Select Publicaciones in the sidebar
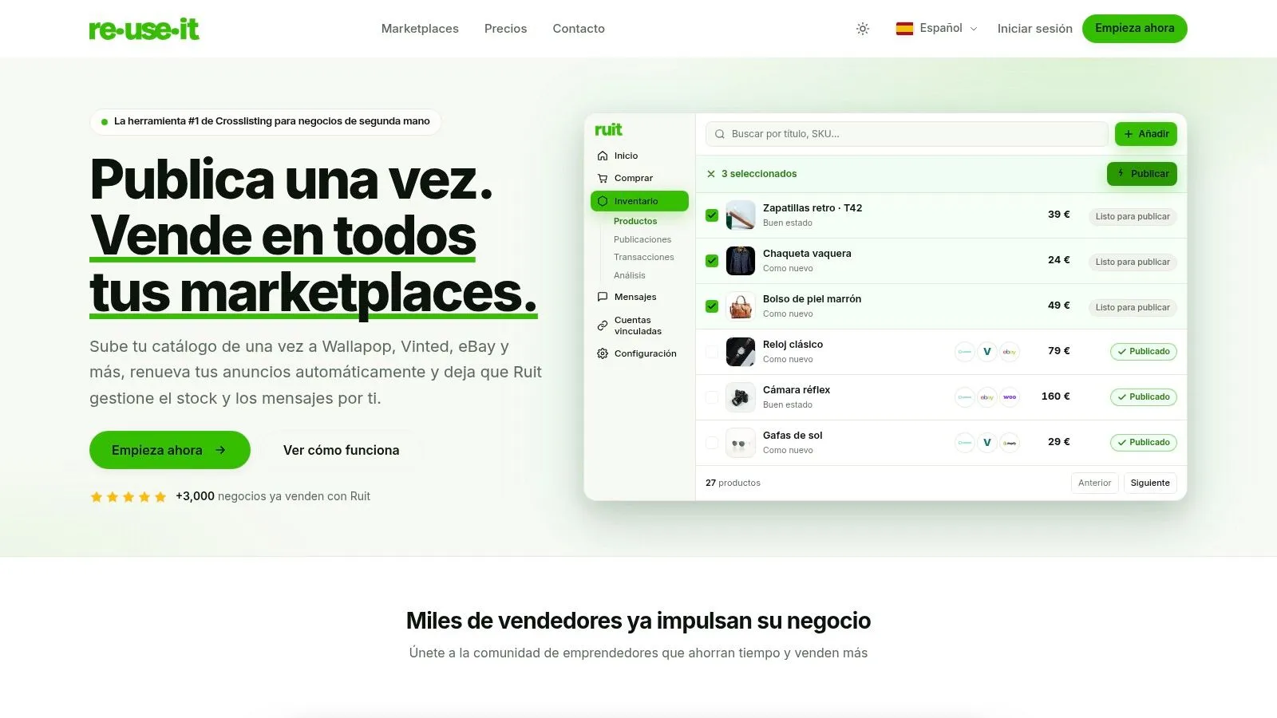1277x718 pixels. pyautogui.click(x=642, y=239)
